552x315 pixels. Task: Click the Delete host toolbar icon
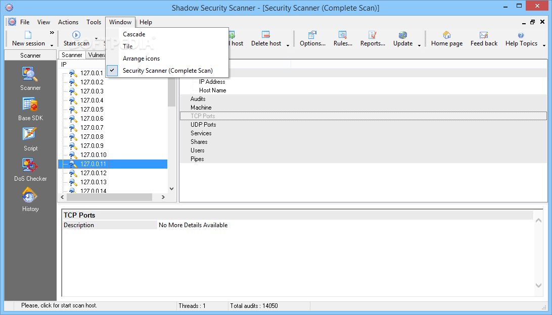pyautogui.click(x=266, y=35)
